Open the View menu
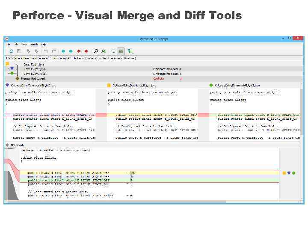 (24, 44)
